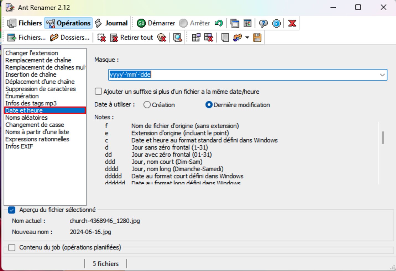Choose Changement de casse operation

tap(35, 125)
